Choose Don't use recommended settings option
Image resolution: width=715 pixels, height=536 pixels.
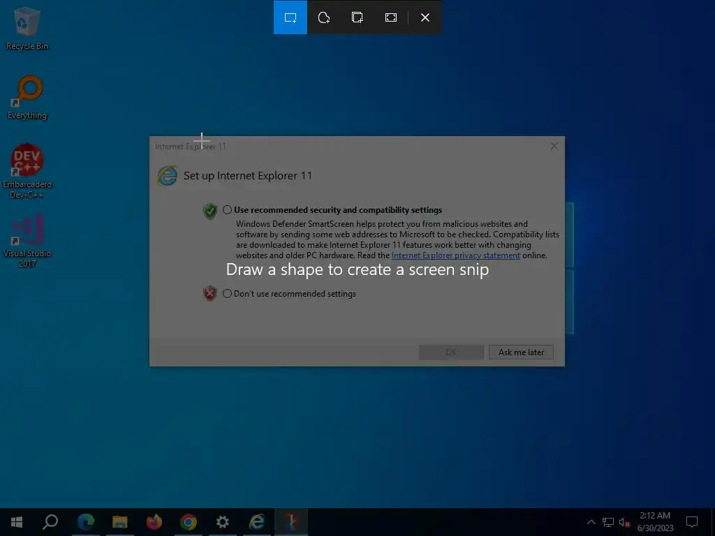pos(227,294)
